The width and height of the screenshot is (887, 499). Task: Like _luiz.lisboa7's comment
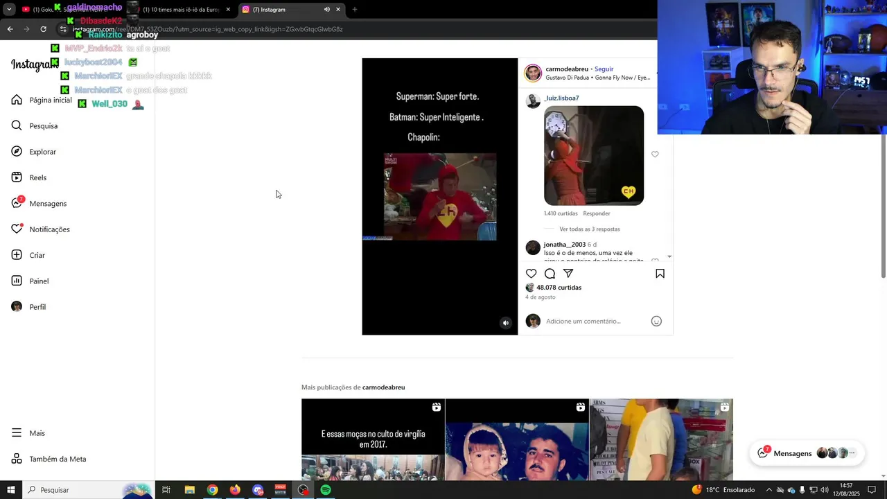tap(655, 155)
